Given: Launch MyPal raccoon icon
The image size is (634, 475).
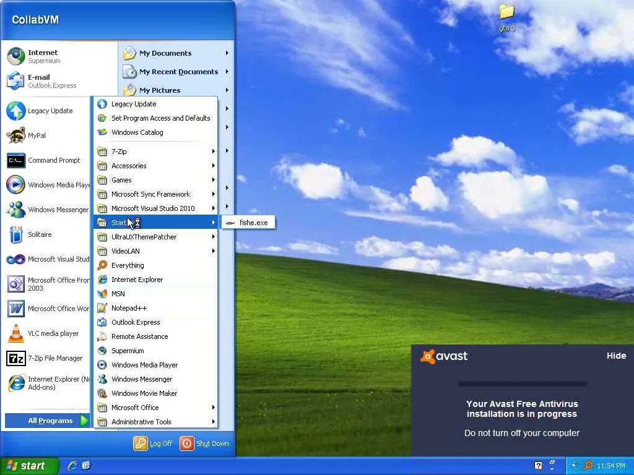Looking at the screenshot, I should 16,135.
